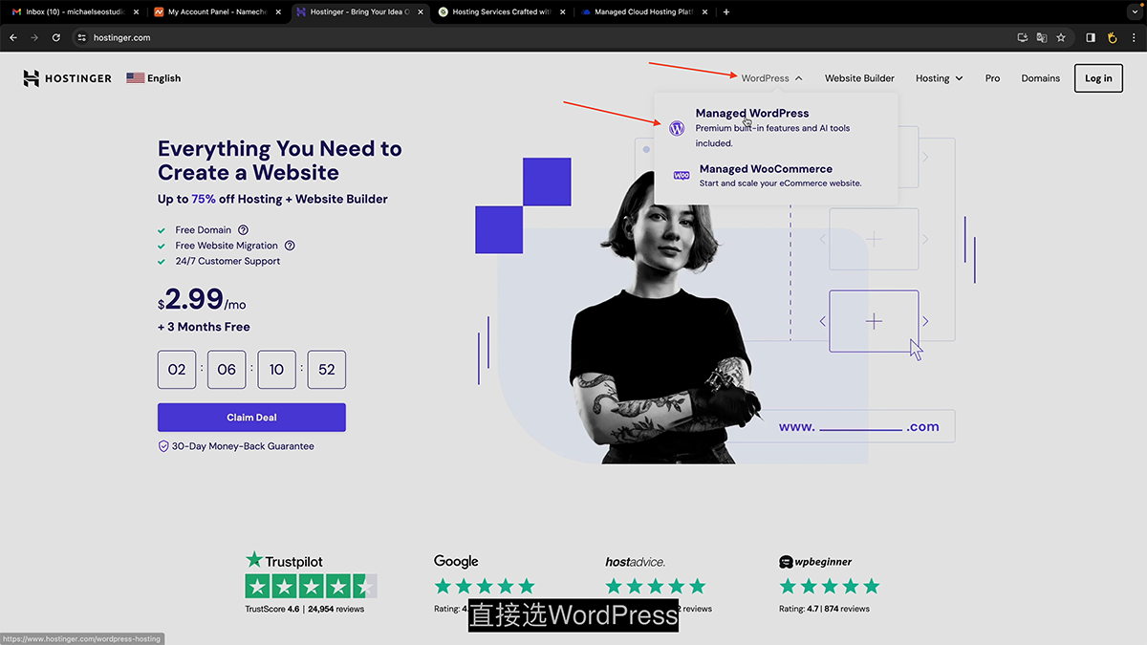The width and height of the screenshot is (1147, 645).
Task: Click the '24/7 Customer Support' text
Action: pos(227,261)
